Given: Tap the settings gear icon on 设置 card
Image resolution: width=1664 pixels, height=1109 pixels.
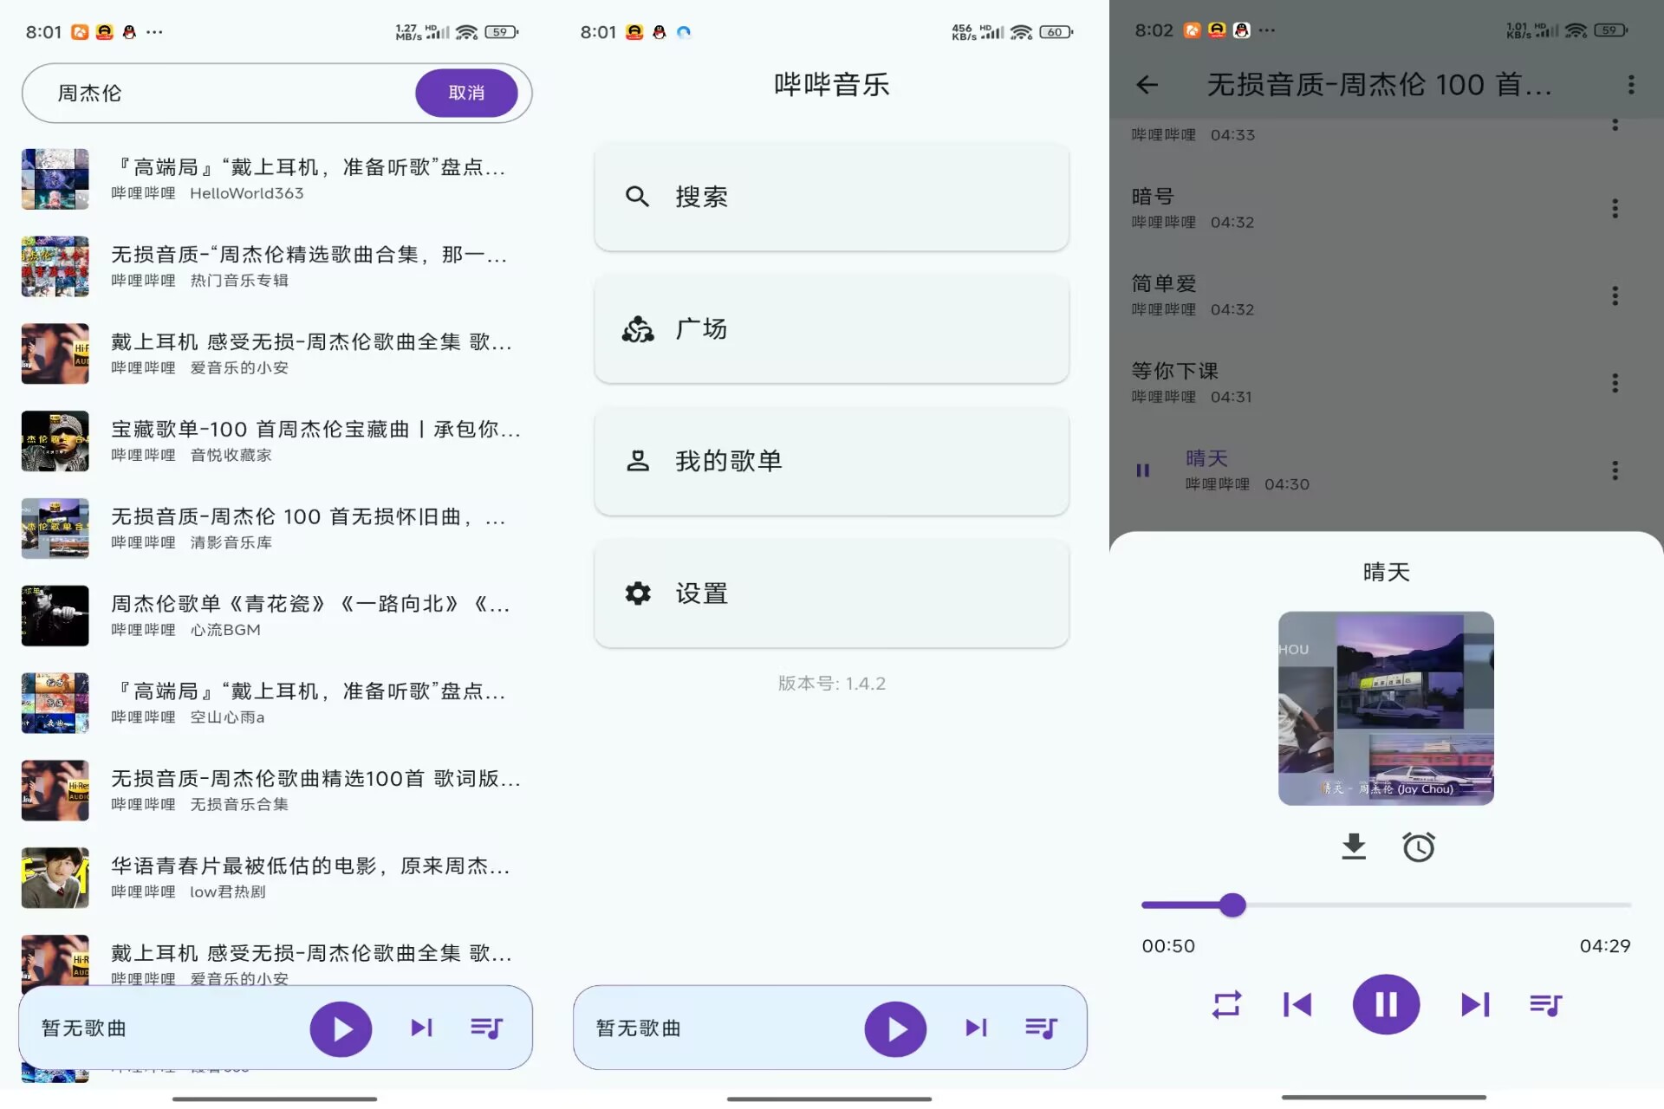Looking at the screenshot, I should [638, 593].
